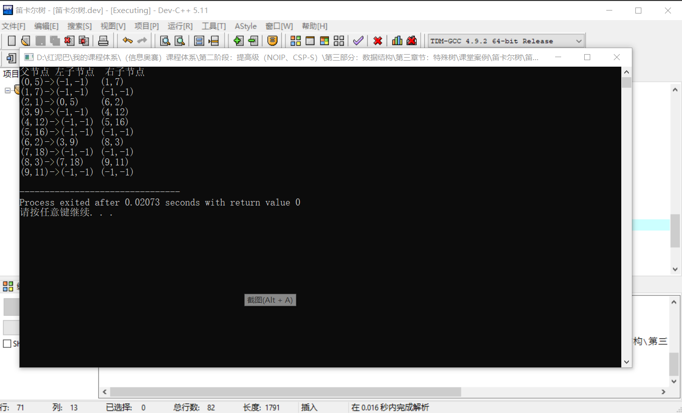Start debugging with the checkmark icon
The image size is (682, 413).
click(358, 41)
